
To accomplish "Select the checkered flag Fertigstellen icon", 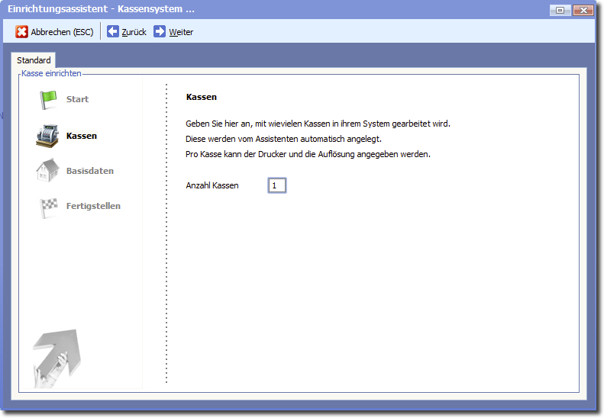I will (x=49, y=206).
